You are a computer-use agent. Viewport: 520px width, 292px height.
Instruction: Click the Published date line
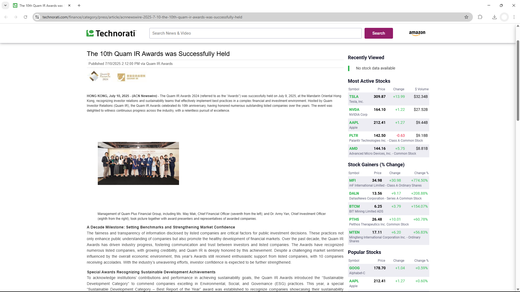tap(131, 64)
